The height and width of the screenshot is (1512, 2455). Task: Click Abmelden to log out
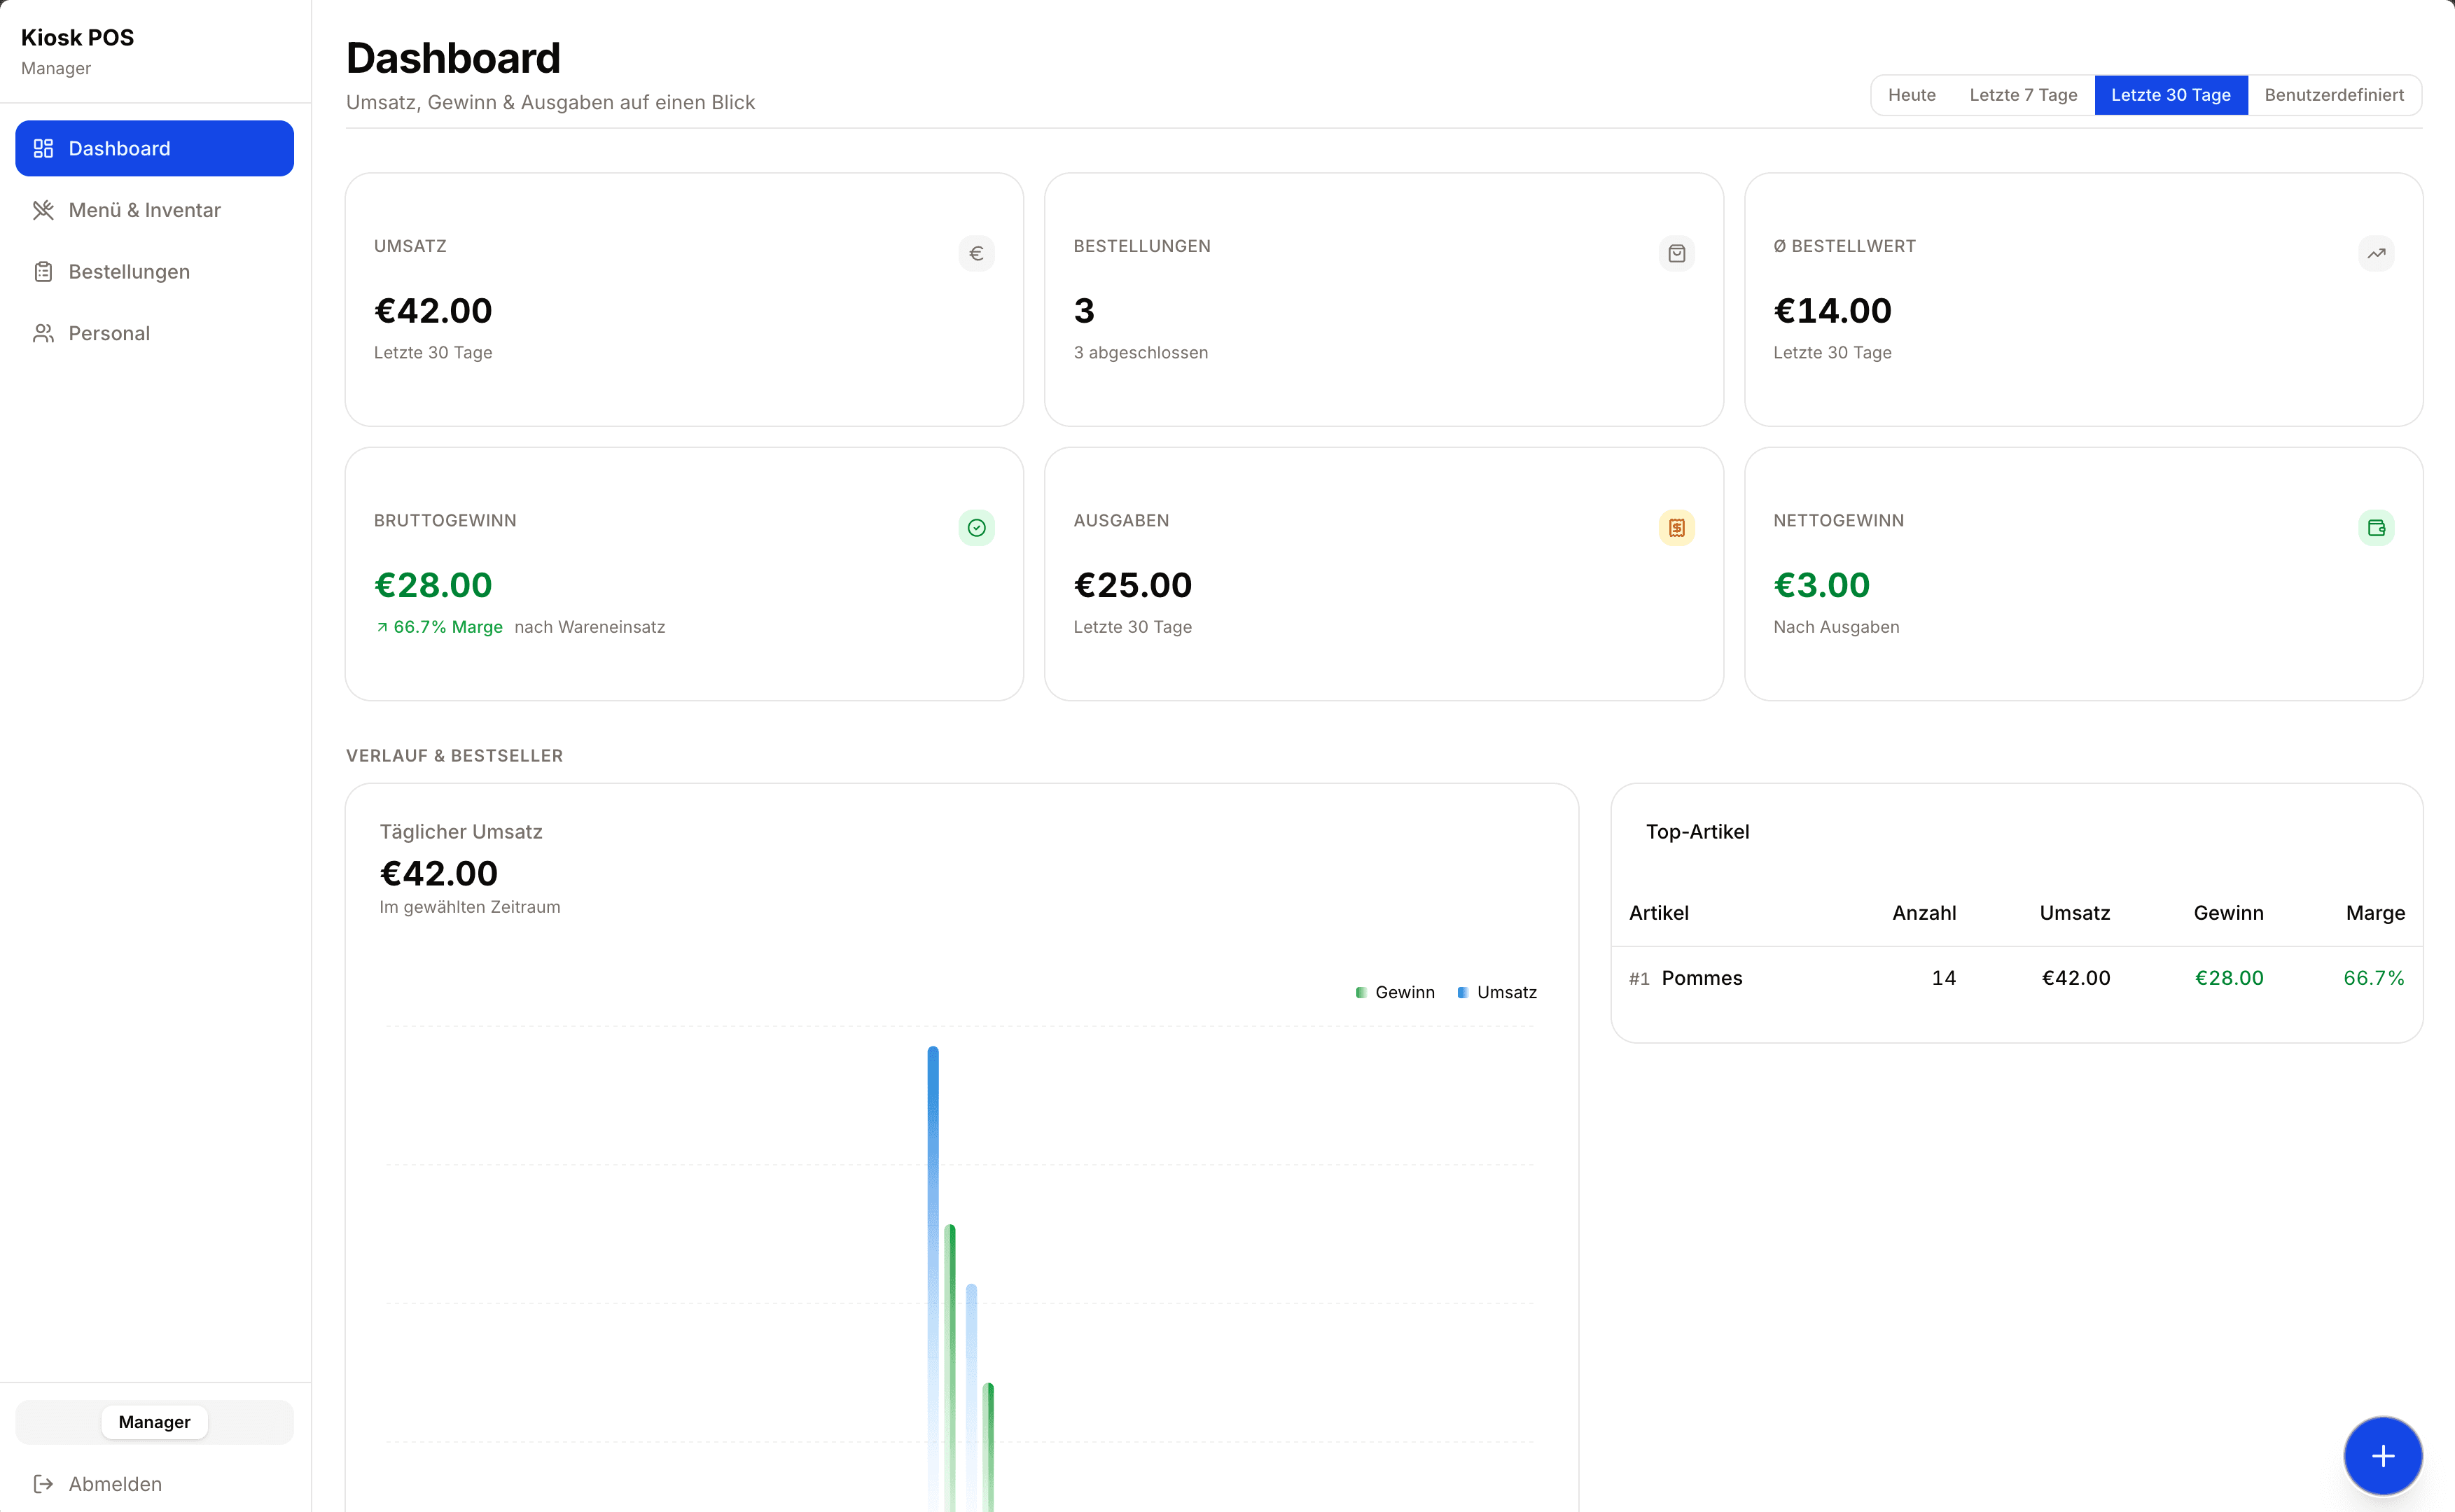(154, 1484)
